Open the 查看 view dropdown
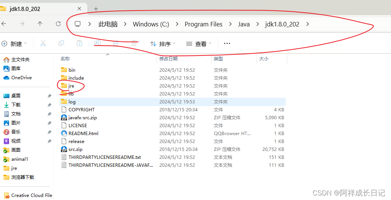 point(199,44)
